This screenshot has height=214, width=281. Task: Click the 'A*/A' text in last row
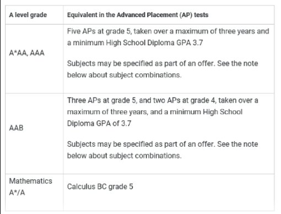coord(17,192)
